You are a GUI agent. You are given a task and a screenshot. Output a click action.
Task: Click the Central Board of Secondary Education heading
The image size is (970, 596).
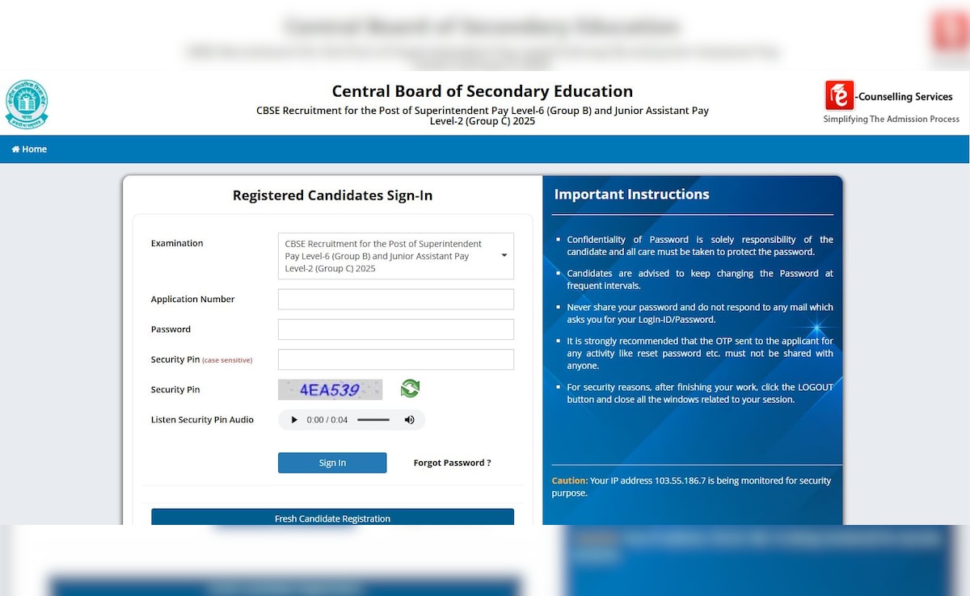(483, 91)
